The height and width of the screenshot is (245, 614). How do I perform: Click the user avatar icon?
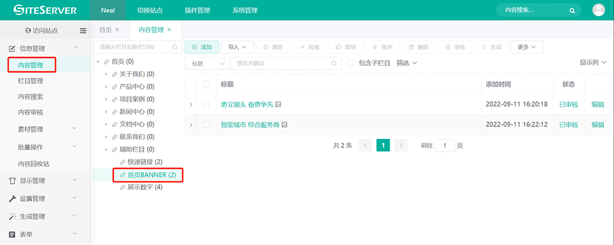(598, 10)
